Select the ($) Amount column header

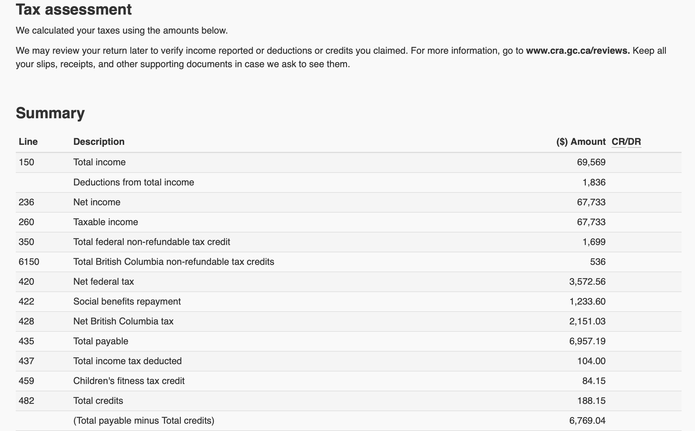coord(581,142)
